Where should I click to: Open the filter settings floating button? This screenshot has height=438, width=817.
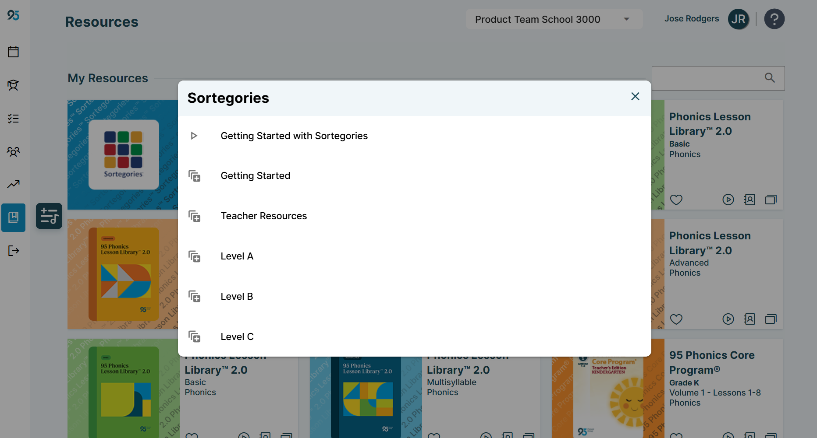49,216
